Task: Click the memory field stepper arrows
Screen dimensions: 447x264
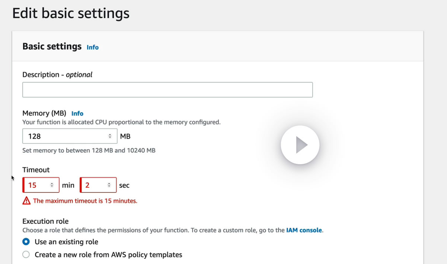Action: (x=110, y=136)
